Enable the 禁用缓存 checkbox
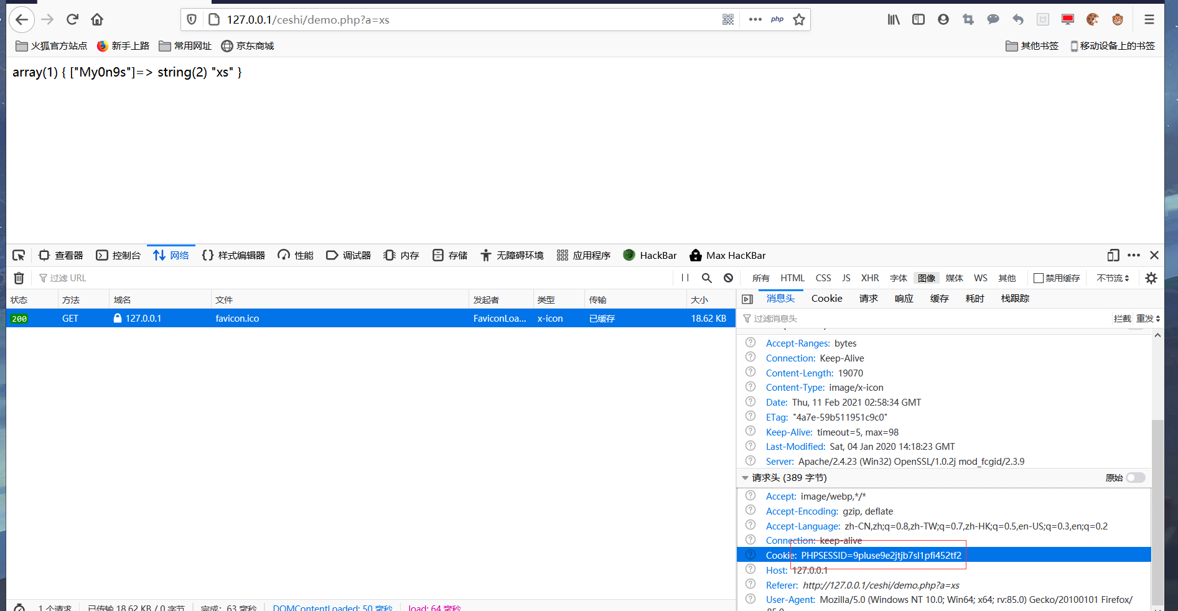The width and height of the screenshot is (1178, 611). click(1039, 278)
